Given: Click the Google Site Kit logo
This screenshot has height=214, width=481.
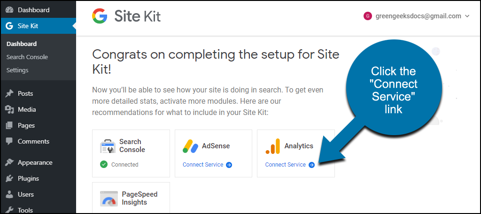Looking at the screenshot, I should (126, 16).
